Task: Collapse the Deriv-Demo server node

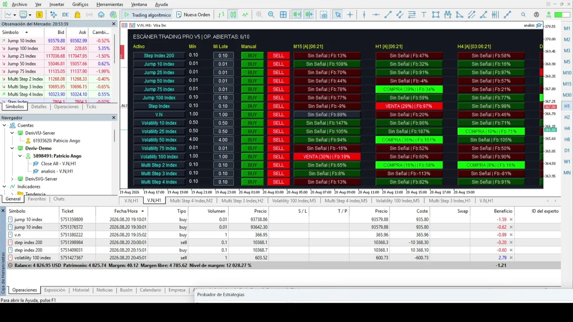Action: (x=12, y=148)
